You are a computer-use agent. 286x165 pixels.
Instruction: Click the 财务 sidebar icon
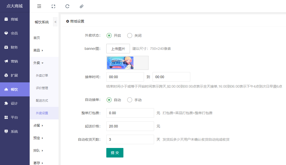pos(6,47)
